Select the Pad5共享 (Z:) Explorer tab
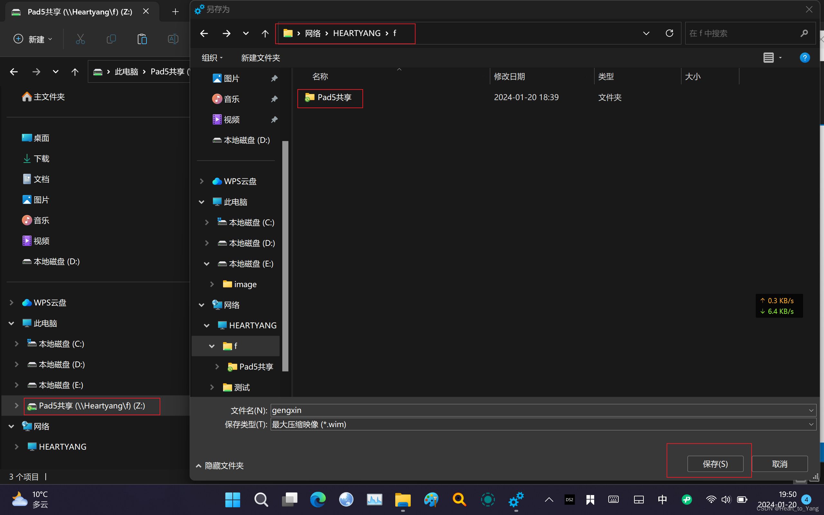824x515 pixels. [80, 12]
